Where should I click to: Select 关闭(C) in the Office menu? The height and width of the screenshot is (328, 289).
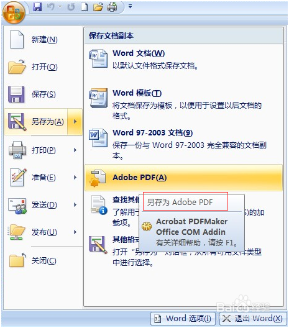(x=44, y=261)
